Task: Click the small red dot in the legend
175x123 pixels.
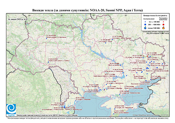Action: (x=164, y=22)
